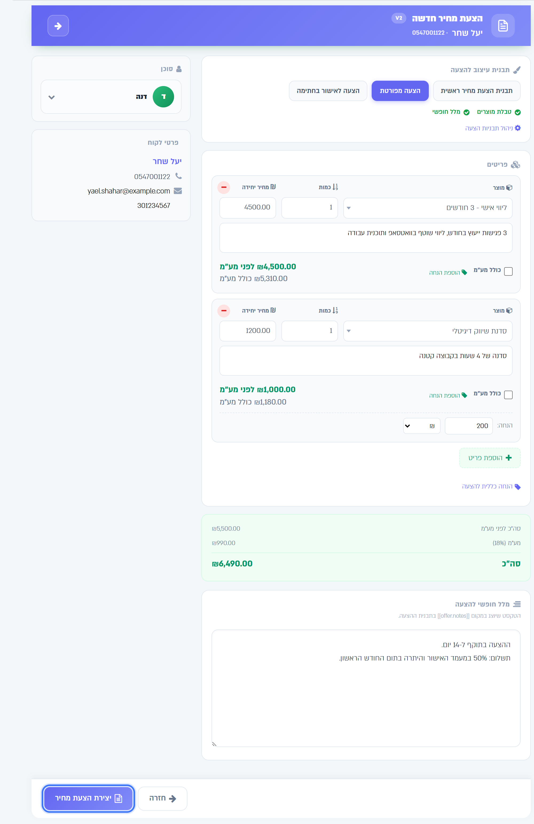Open the product dropdown סדנת שיווק דיגיטלי
534x824 pixels.
click(428, 331)
